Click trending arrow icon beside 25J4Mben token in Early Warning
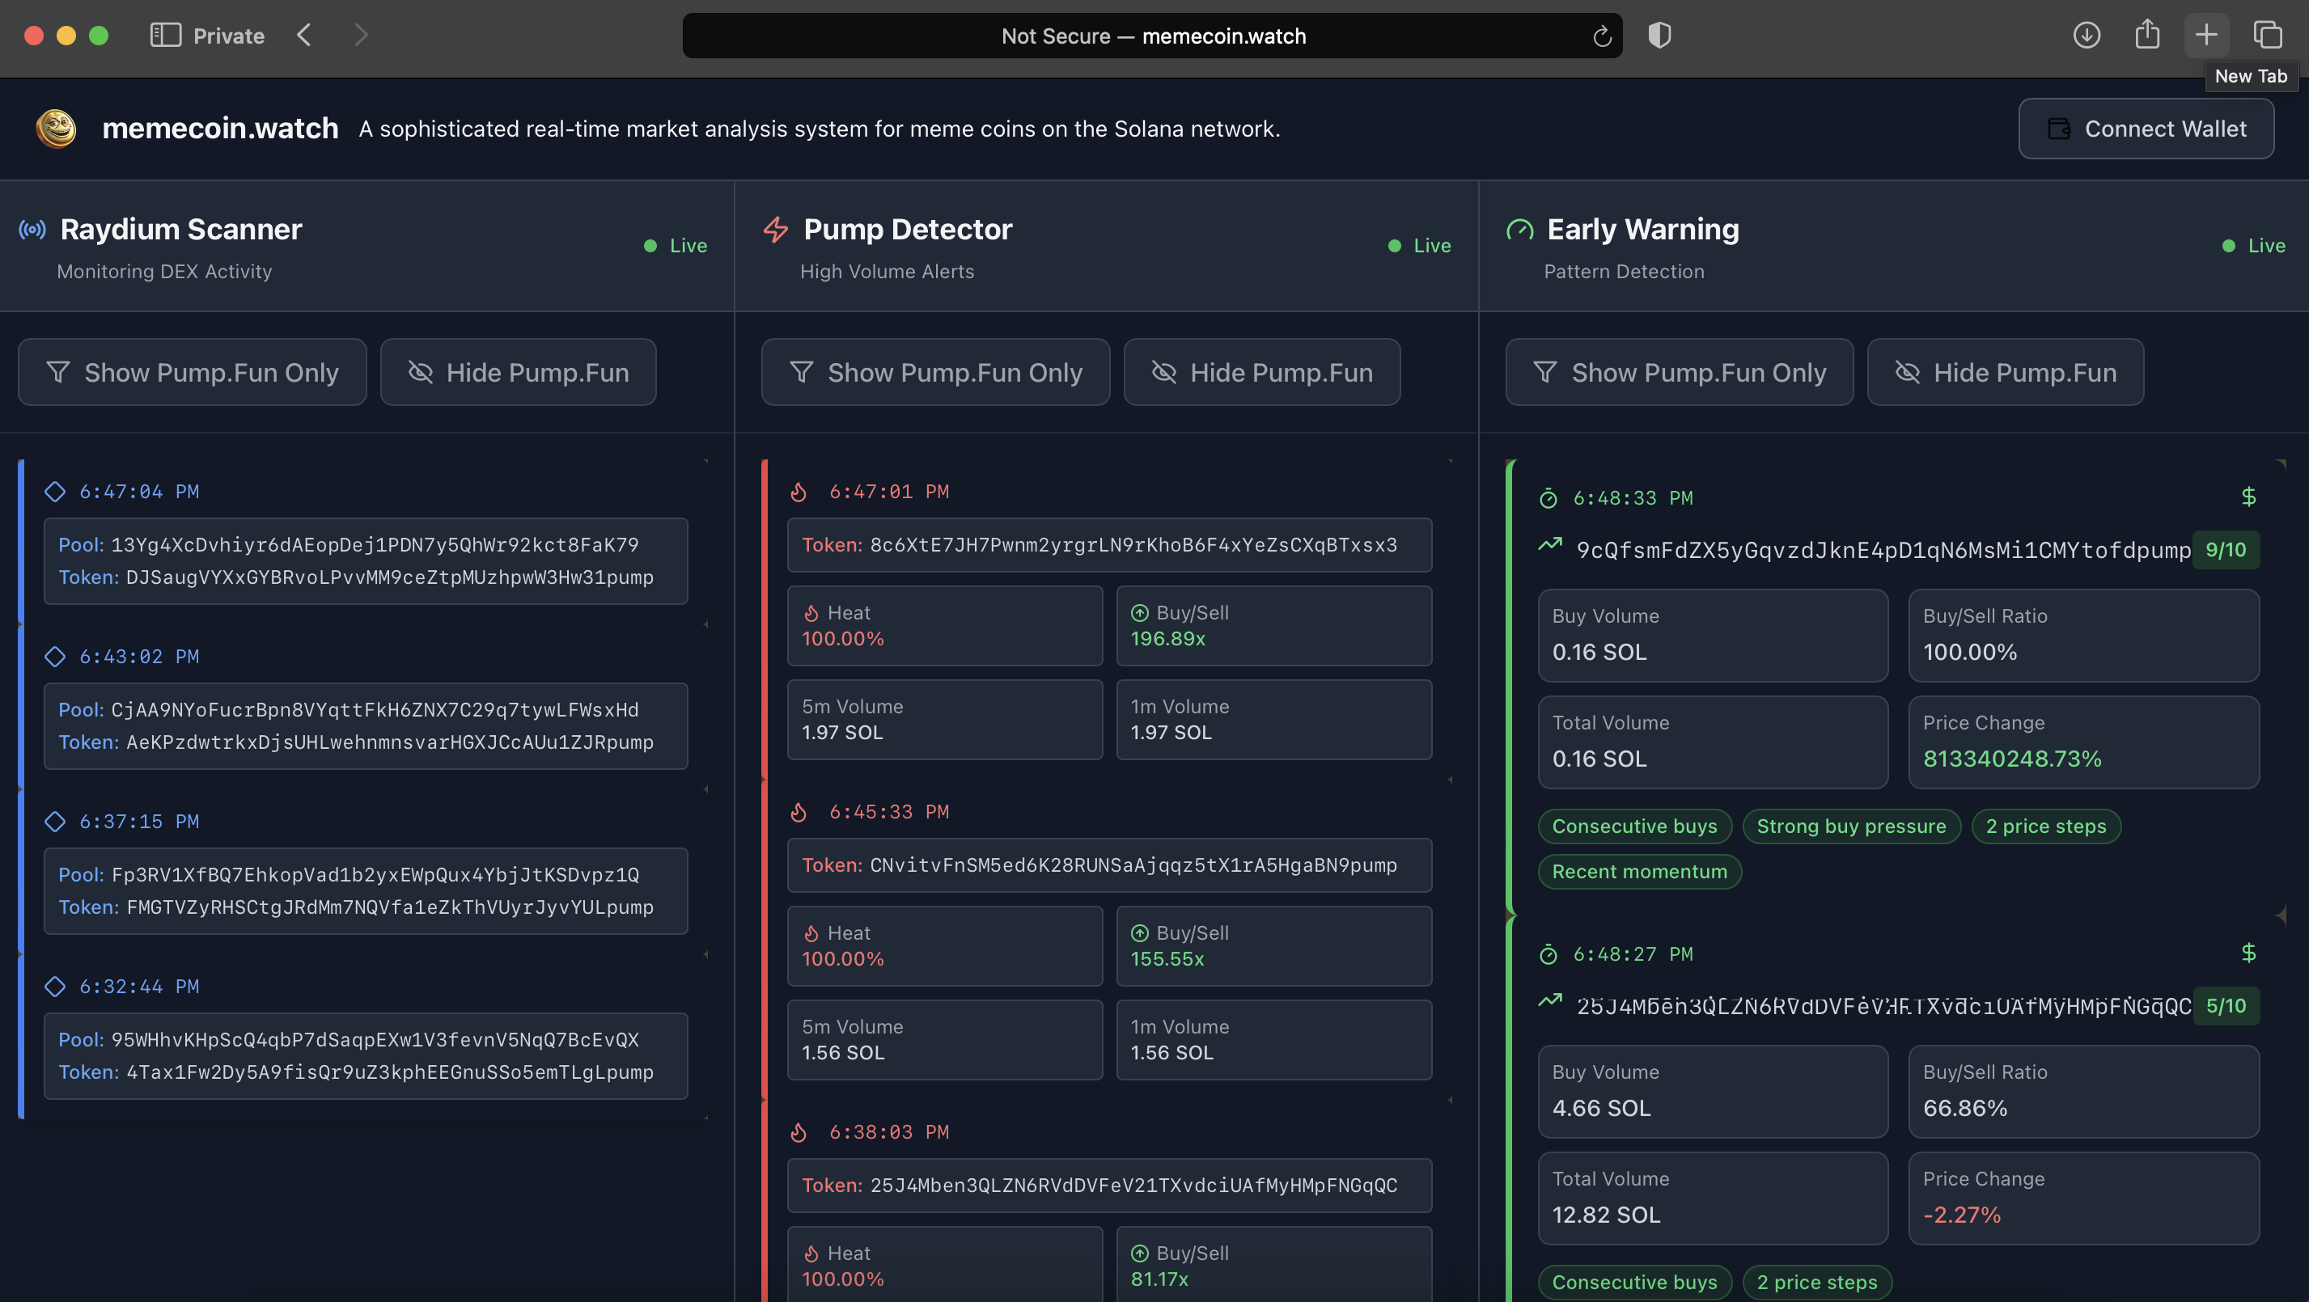The image size is (2309, 1302). coord(1550,1001)
